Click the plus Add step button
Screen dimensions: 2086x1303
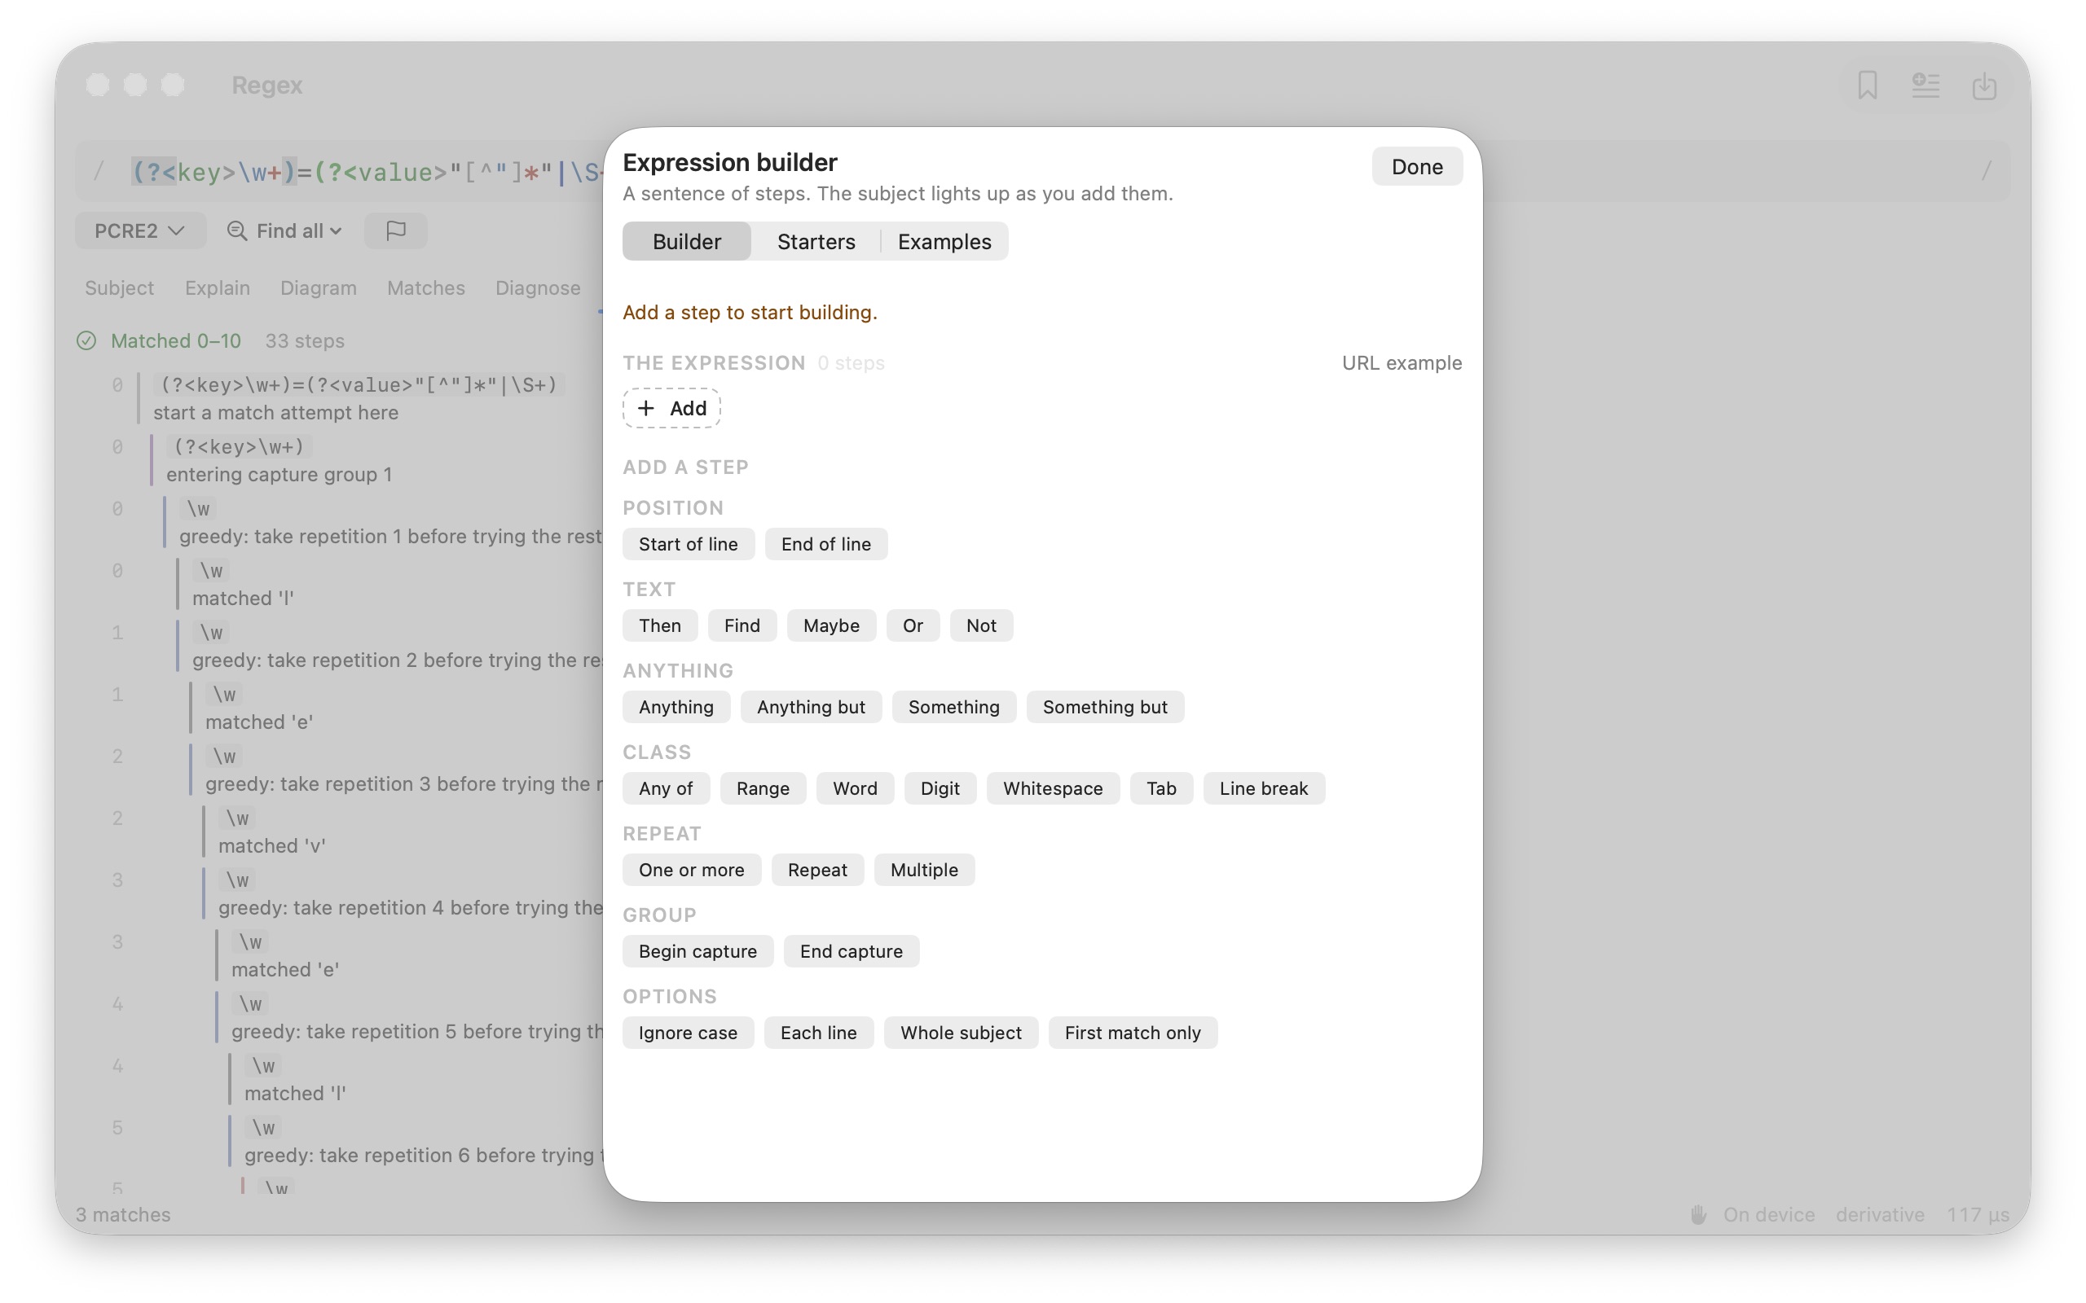click(x=671, y=408)
